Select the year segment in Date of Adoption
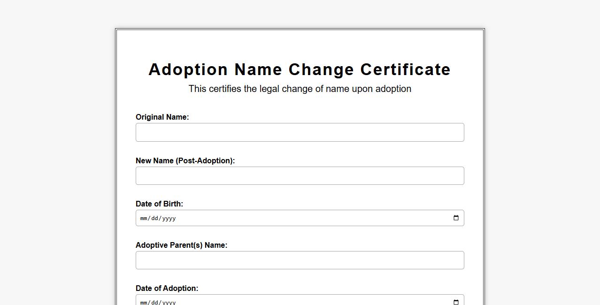Screen dimensions: 600x305 [x=169, y=303]
